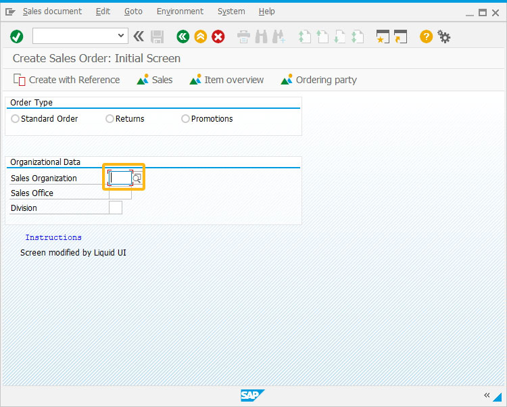Click the green Back icon

pos(183,37)
